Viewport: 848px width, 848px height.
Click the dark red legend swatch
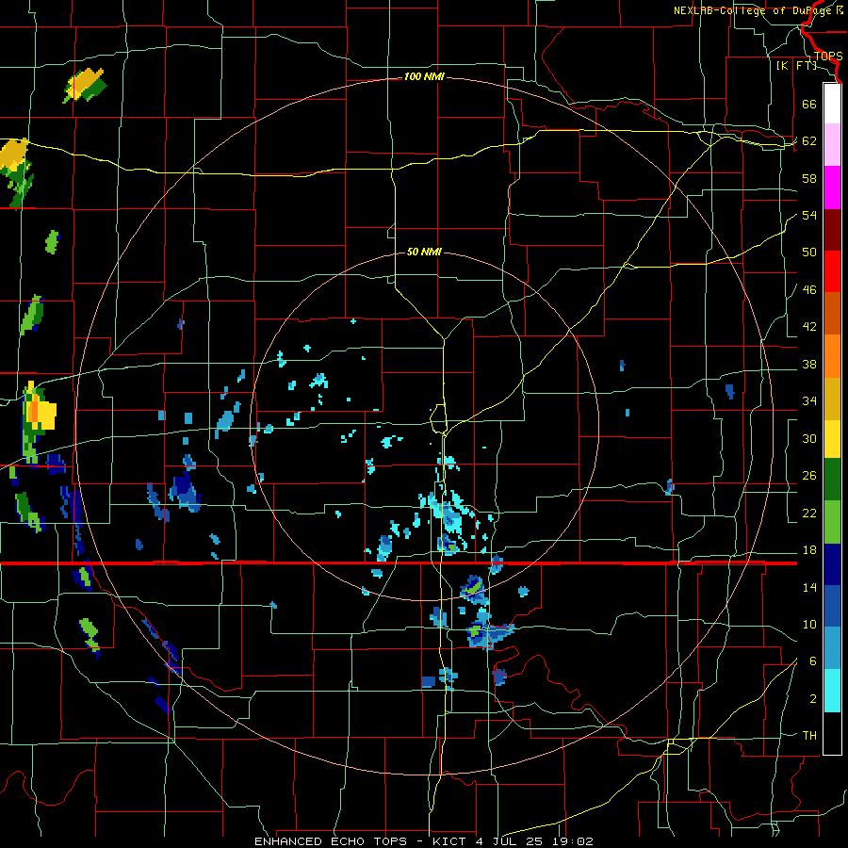[832, 229]
